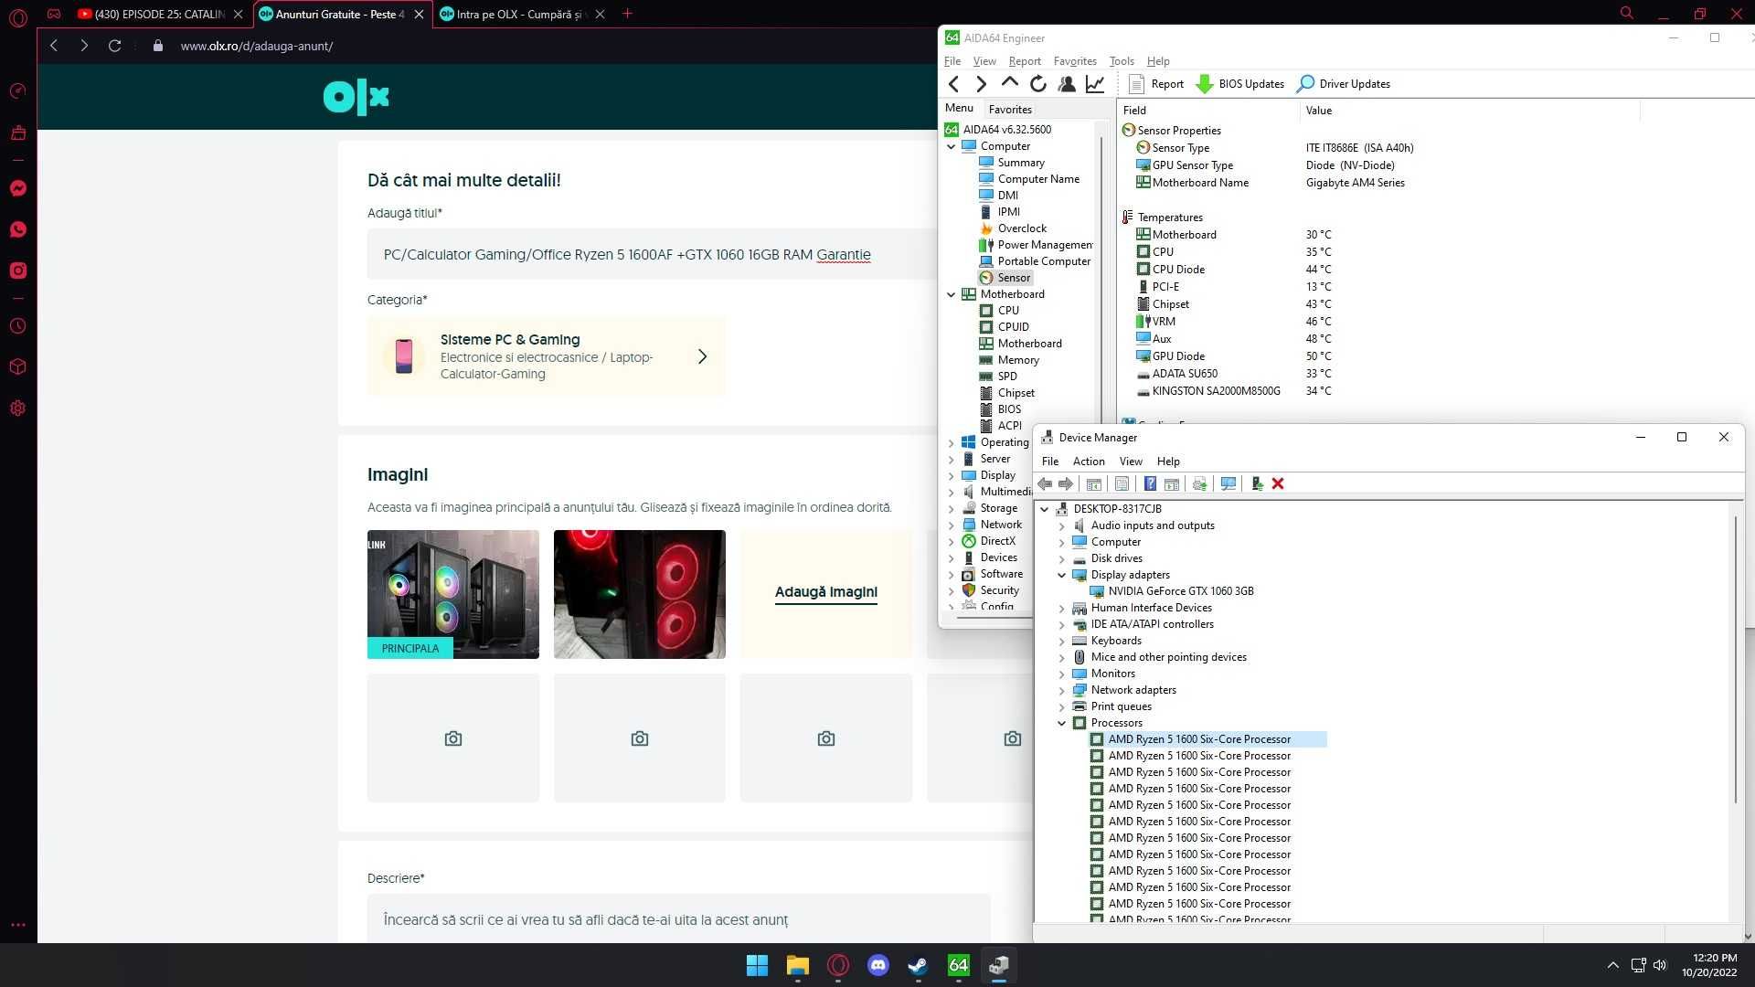Click the Descriere text area
This screenshot has height=987, width=1755.
coord(678,918)
